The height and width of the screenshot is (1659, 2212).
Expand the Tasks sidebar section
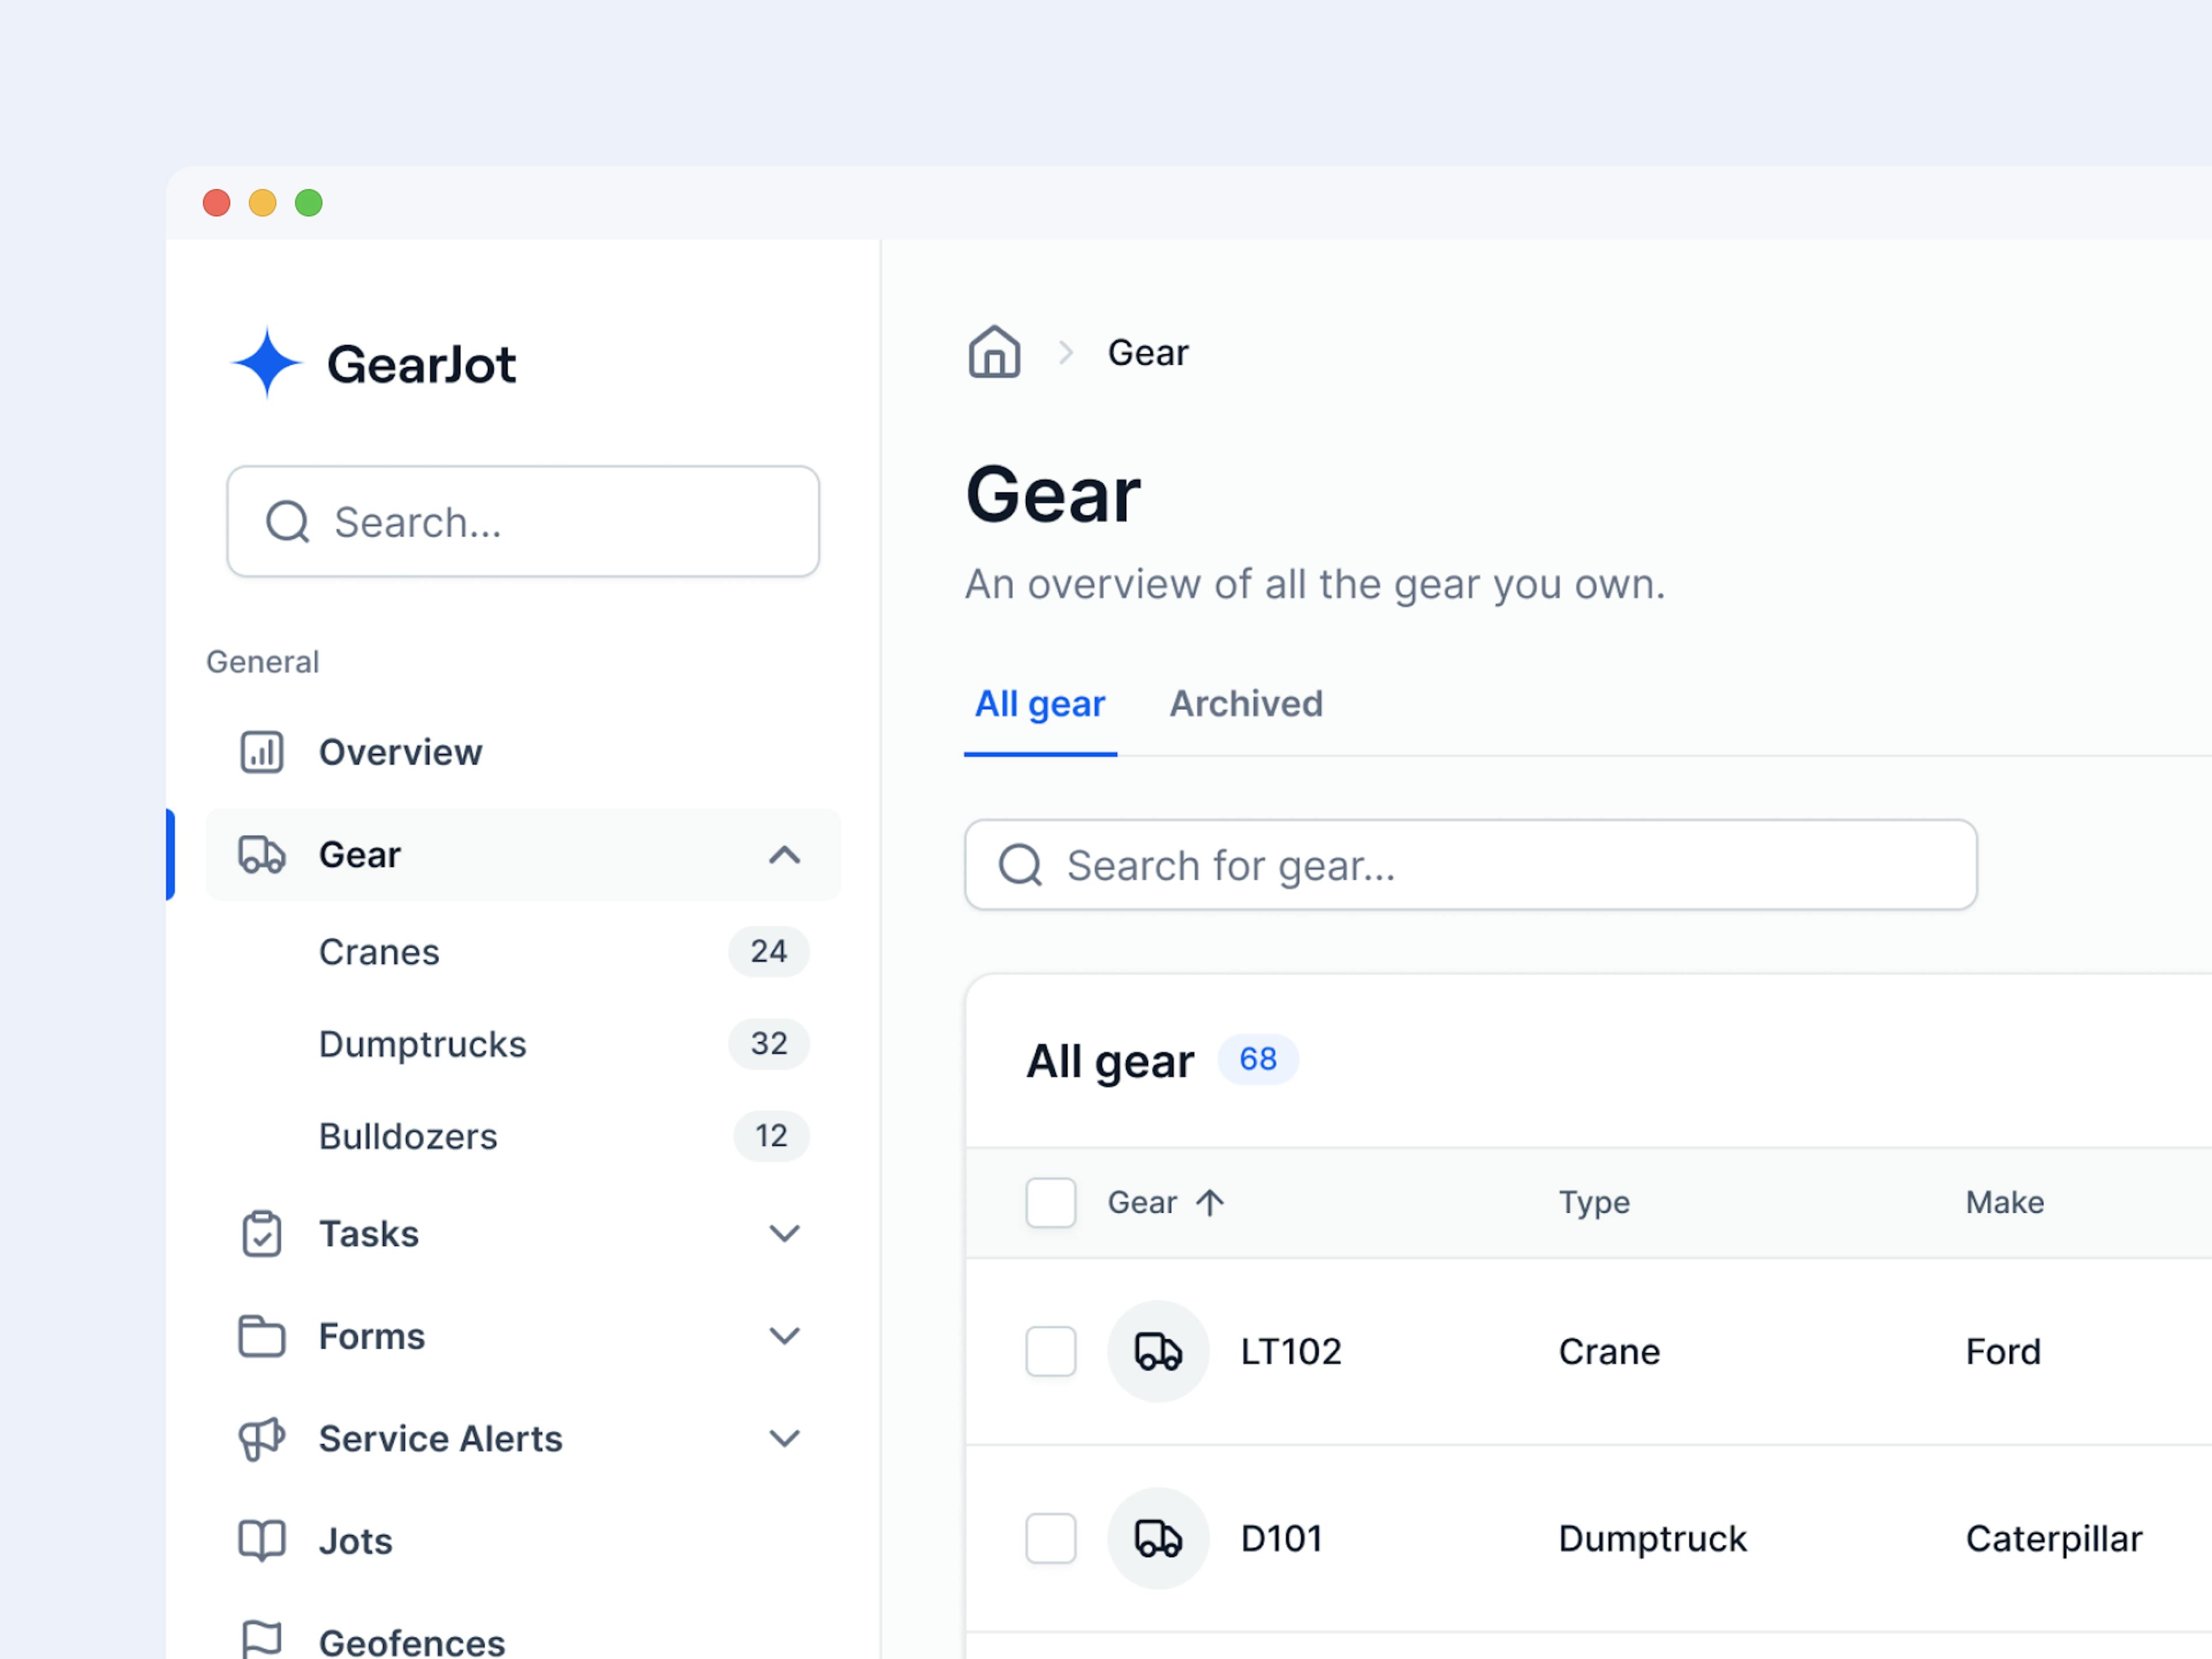[785, 1233]
